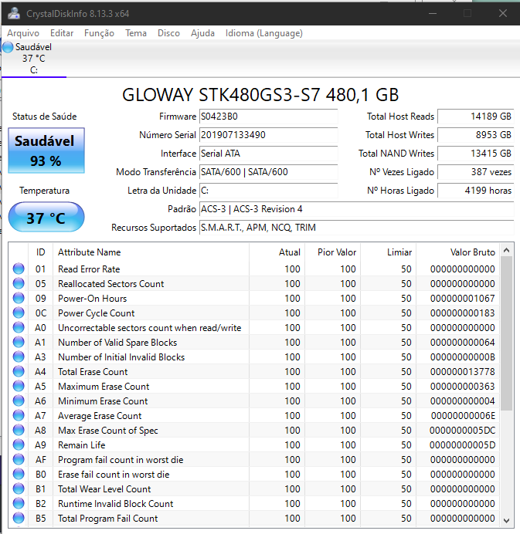
Task: Click the status orb for Initial Invalid Blocks
Action: pos(19,357)
